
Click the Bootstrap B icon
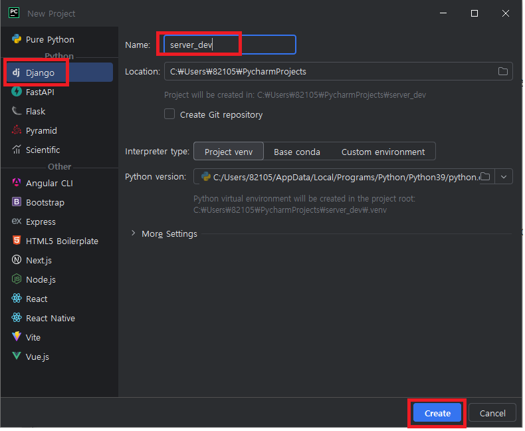pyautogui.click(x=17, y=202)
